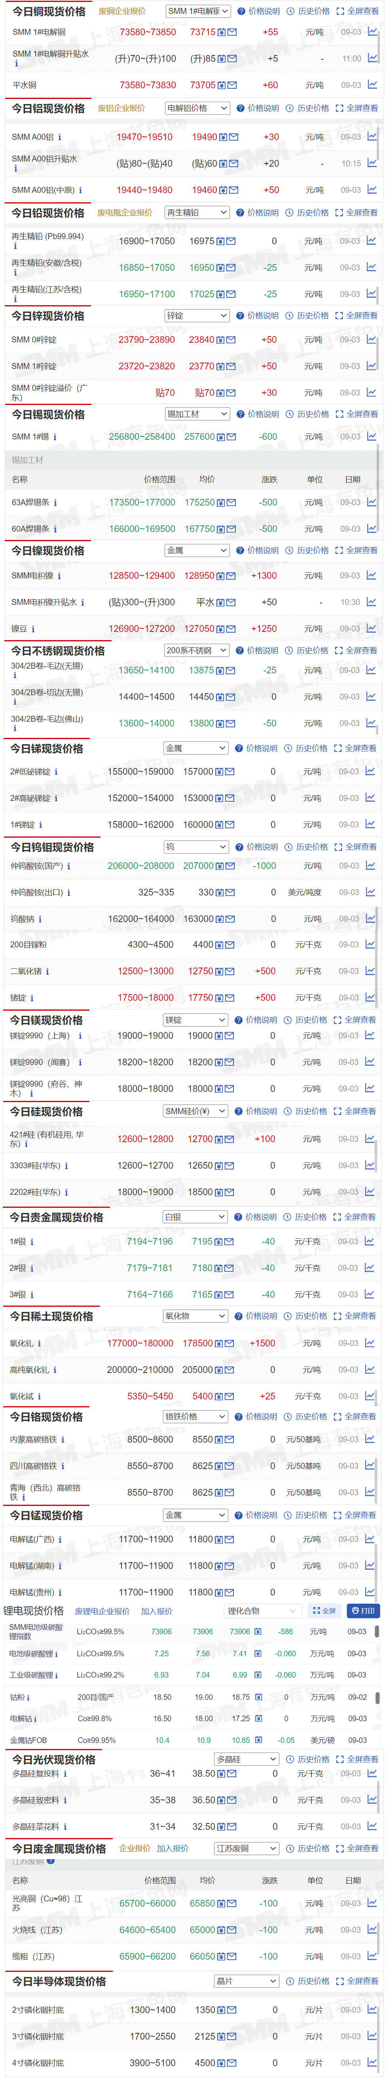The image size is (387, 2078).
Task: Open trend chart for 二氧化锗
Action: coord(370,971)
